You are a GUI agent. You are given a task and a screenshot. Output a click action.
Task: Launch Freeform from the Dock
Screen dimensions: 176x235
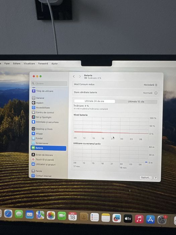tap(117, 218)
